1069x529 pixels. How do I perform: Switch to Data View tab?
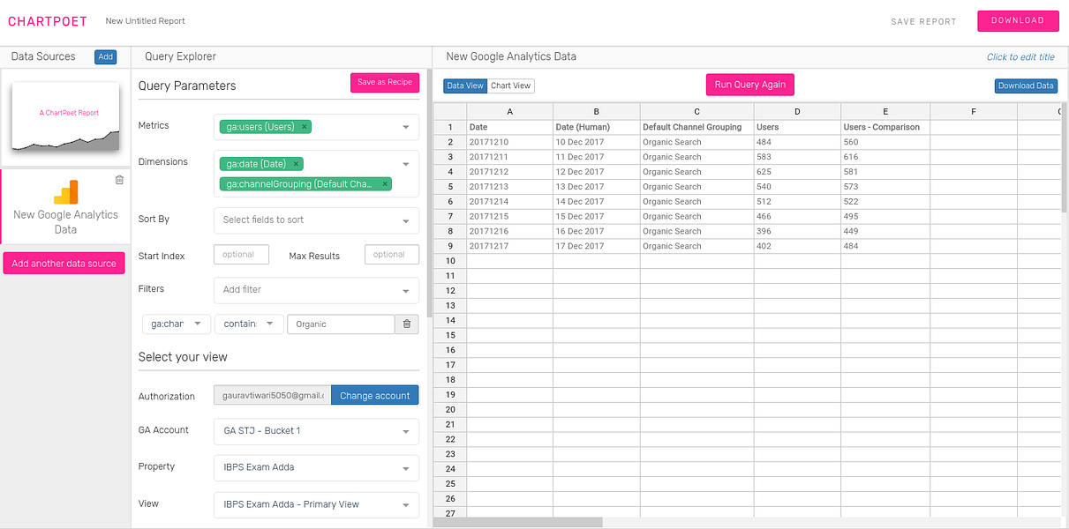click(465, 86)
